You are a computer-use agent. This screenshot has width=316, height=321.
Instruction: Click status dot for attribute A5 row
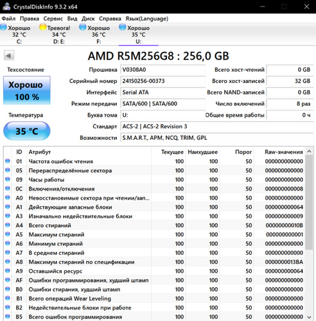[x=8, y=234]
